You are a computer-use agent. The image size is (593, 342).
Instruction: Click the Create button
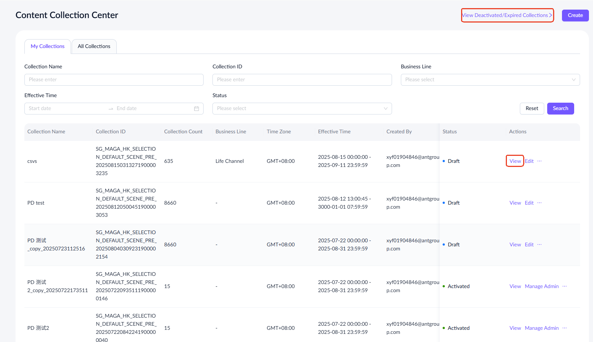point(575,16)
